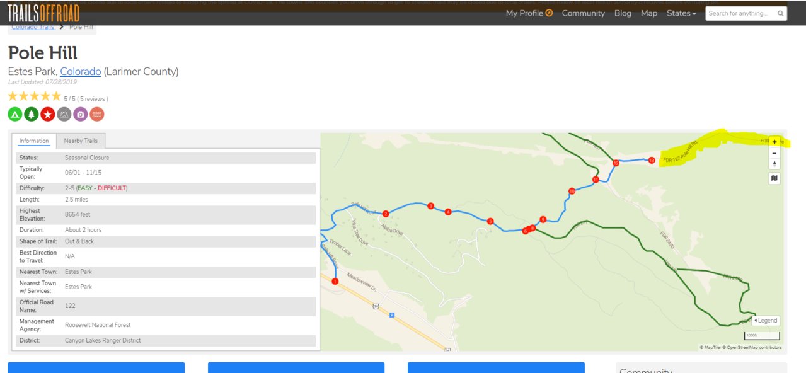This screenshot has height=373, width=806.
Task: Open the map style layers button
Action: (x=774, y=178)
